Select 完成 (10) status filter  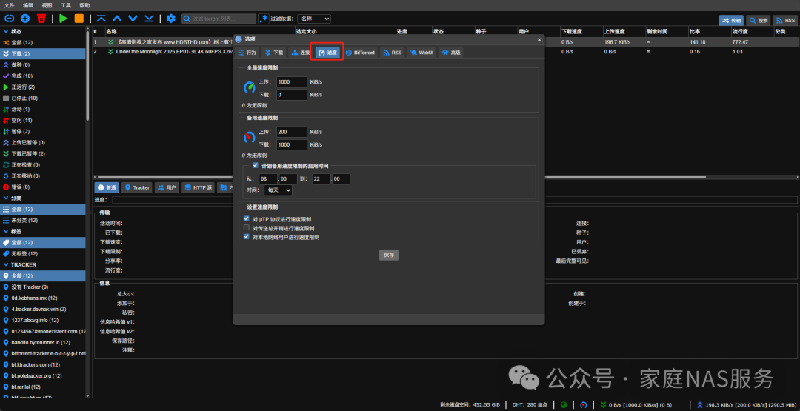pos(43,76)
